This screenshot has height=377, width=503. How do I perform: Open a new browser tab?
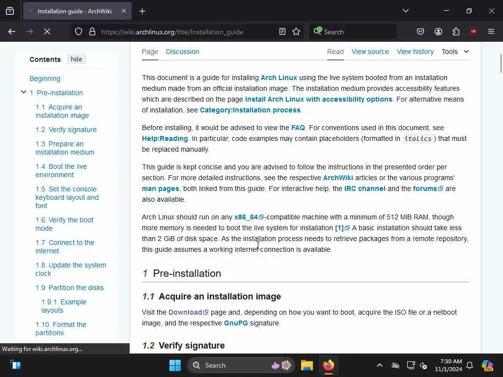pos(142,11)
